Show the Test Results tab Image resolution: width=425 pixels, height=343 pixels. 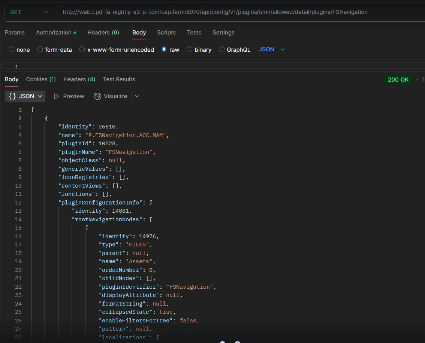119,79
